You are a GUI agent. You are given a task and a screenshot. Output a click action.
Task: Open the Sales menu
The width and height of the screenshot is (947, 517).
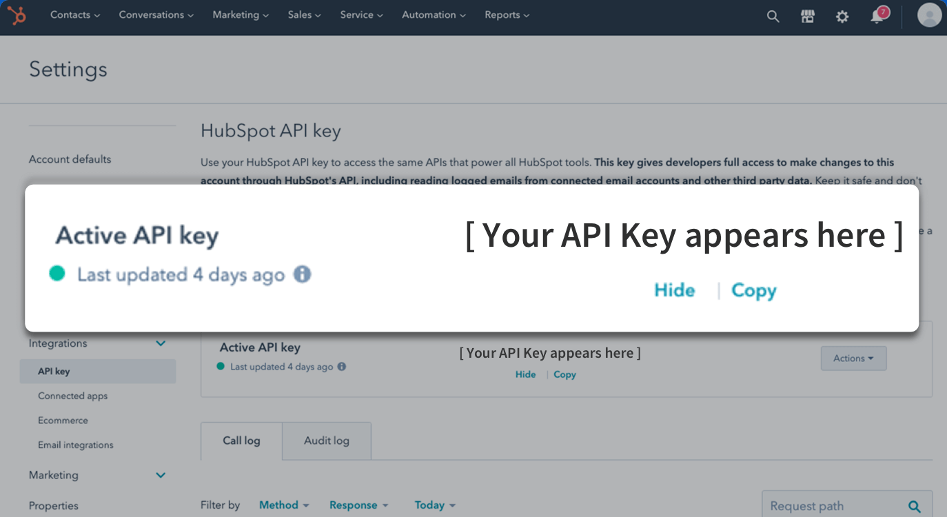pyautogui.click(x=305, y=14)
